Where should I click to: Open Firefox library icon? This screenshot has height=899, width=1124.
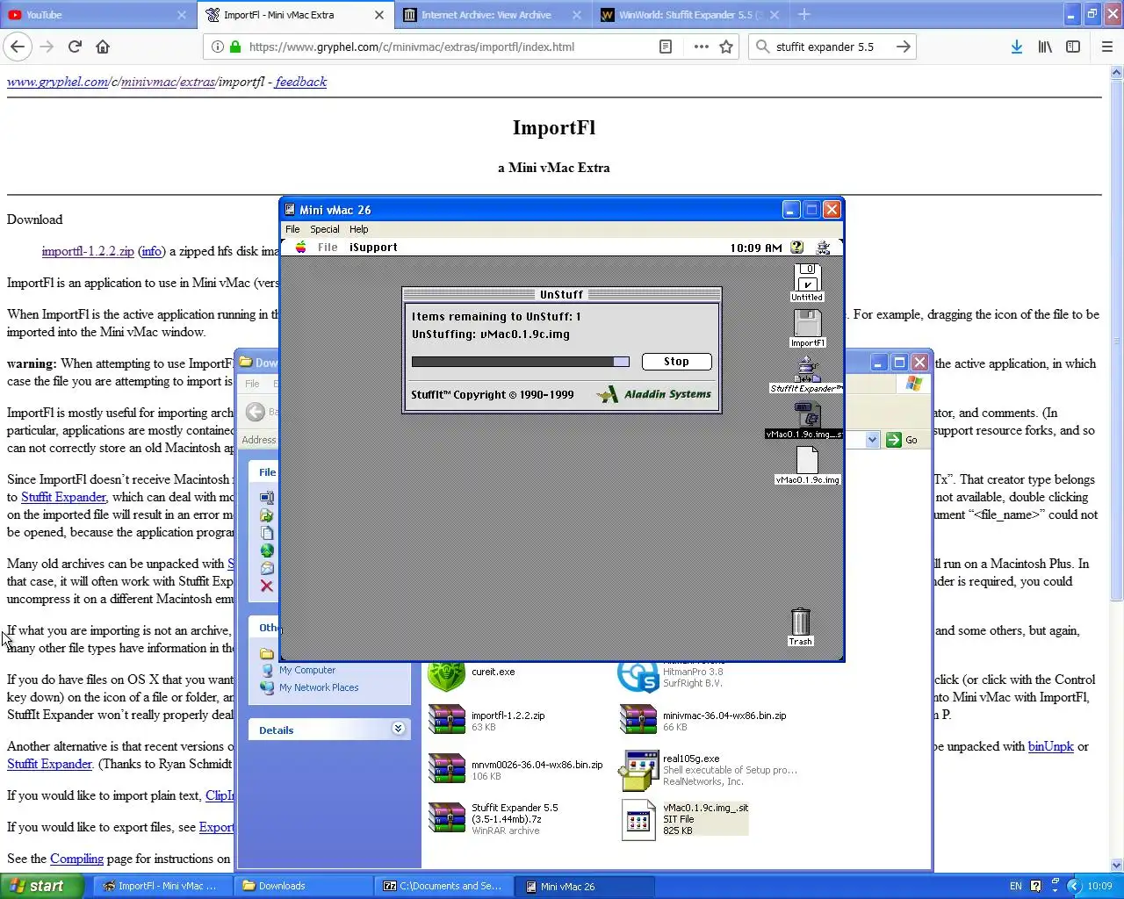click(1045, 47)
